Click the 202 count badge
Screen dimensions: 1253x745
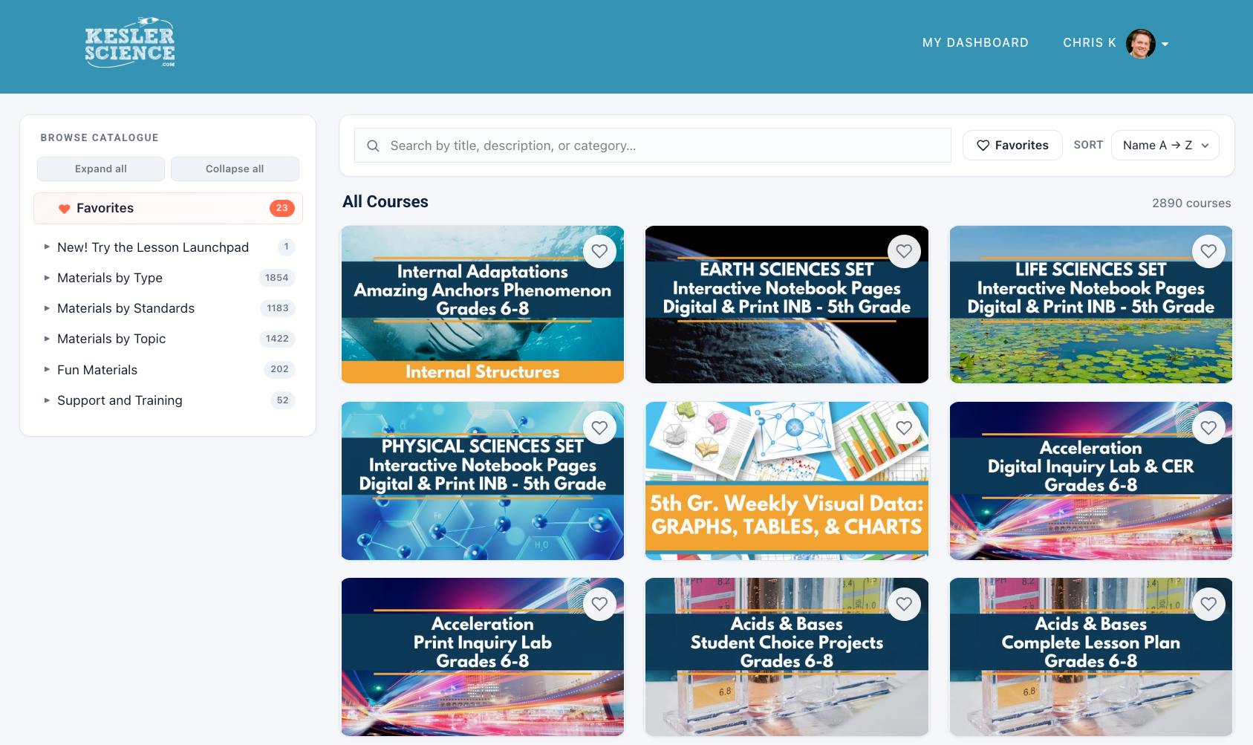point(279,369)
